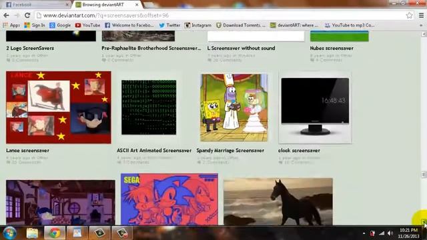Click the browser forward arrow
This screenshot has width=427, height=240.
pos(17,15)
